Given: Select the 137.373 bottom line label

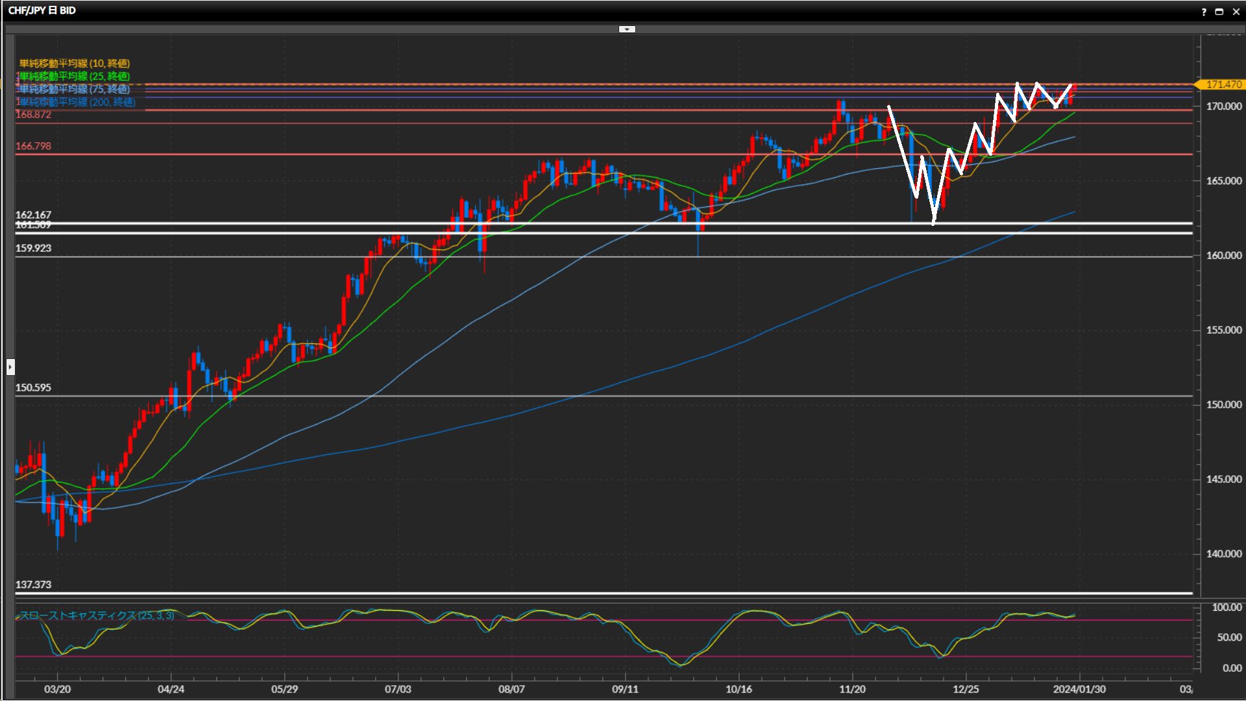Looking at the screenshot, I should tap(33, 585).
